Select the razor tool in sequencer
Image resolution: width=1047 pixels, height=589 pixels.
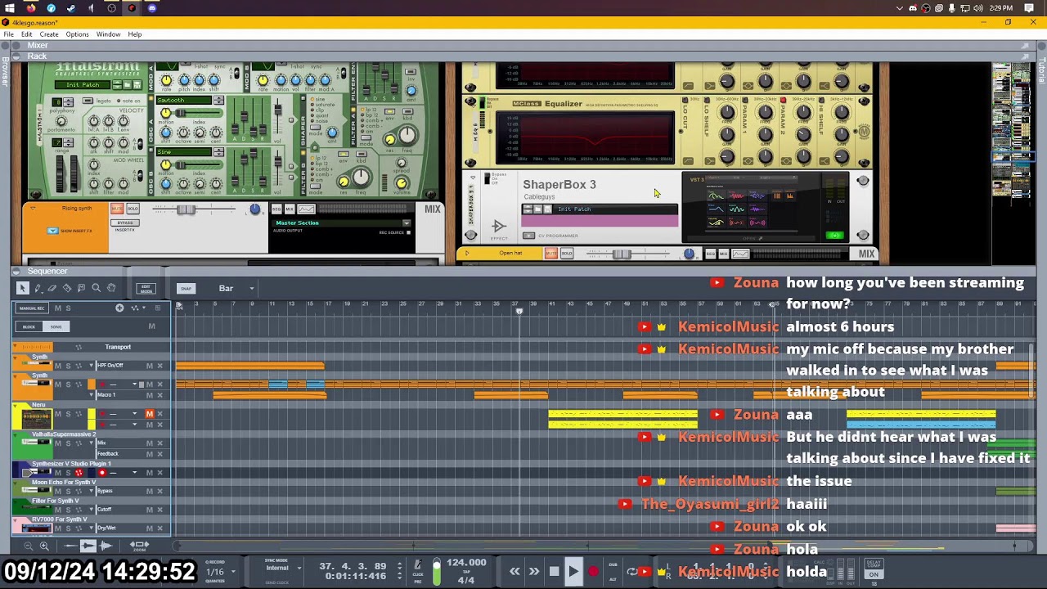pyautogui.click(x=66, y=288)
